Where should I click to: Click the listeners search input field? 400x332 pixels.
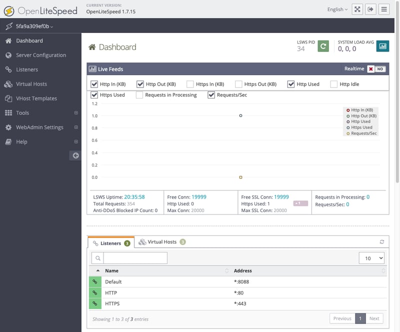135,258
